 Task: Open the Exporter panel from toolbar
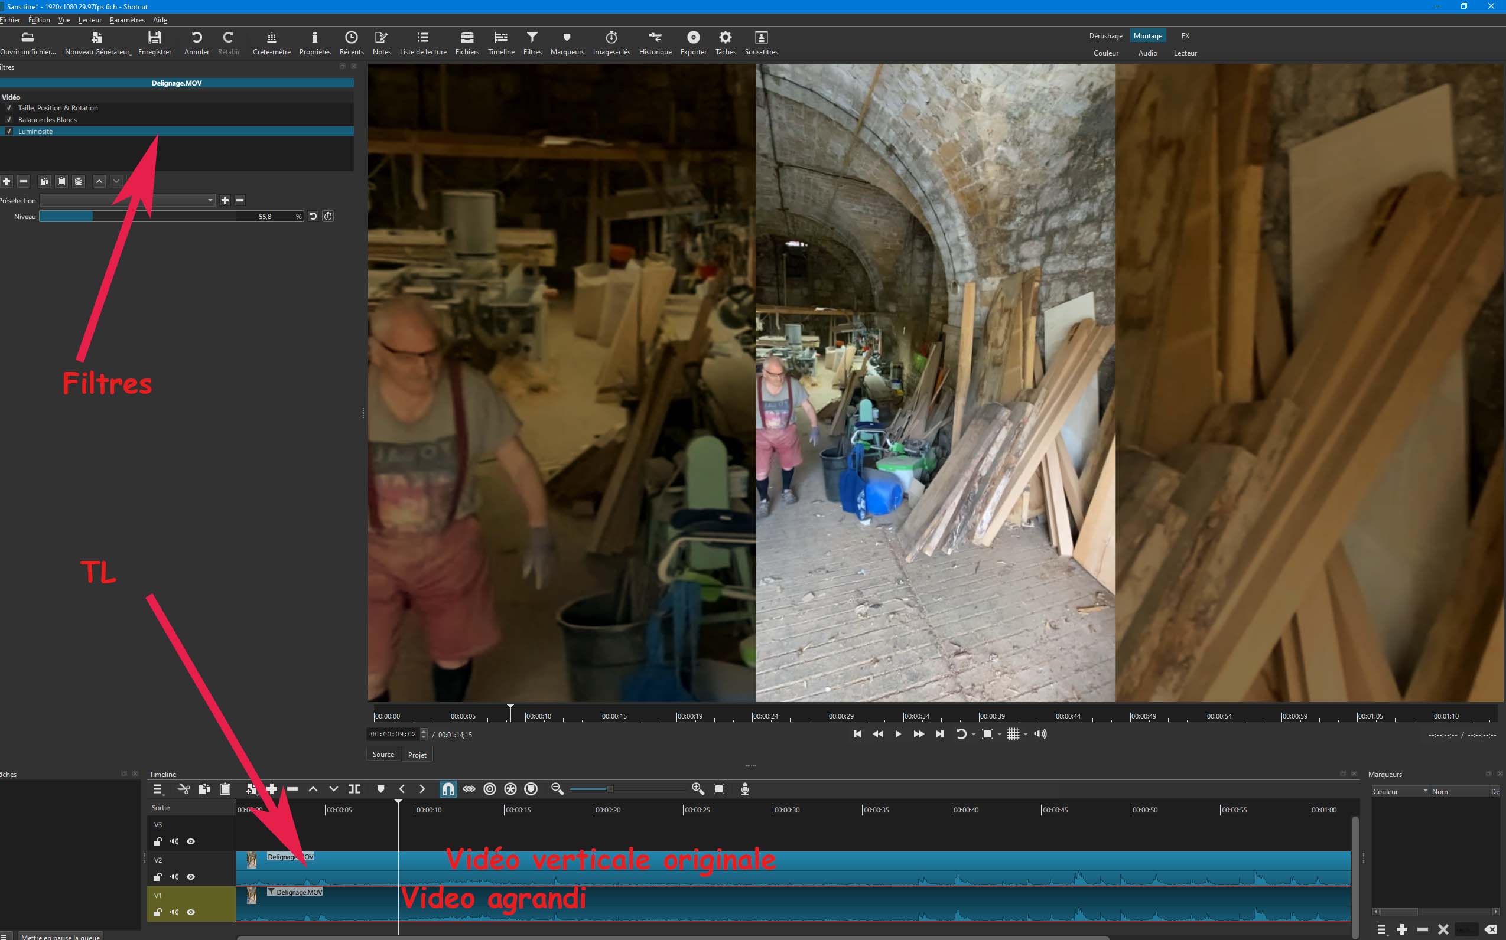(693, 43)
